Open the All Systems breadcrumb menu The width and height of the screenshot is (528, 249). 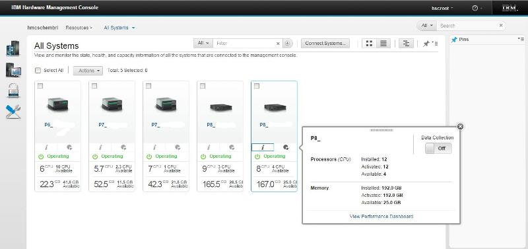tap(119, 28)
